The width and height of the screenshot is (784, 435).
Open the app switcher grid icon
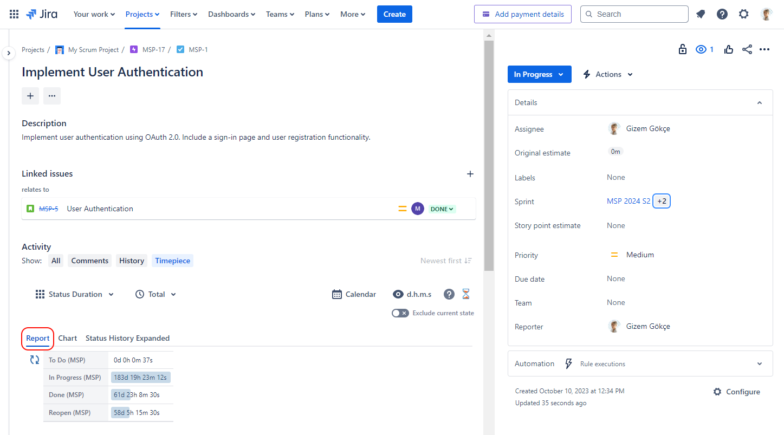(14, 14)
